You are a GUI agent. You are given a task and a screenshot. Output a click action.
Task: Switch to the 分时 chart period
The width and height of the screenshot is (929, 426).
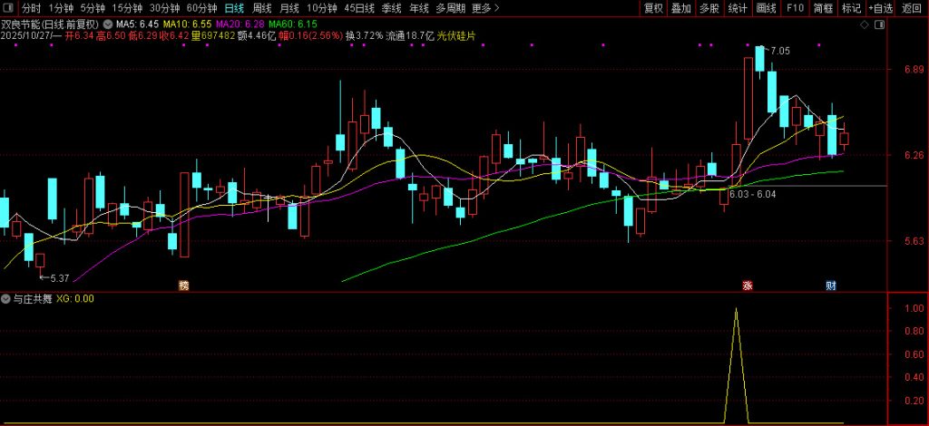click(32, 8)
